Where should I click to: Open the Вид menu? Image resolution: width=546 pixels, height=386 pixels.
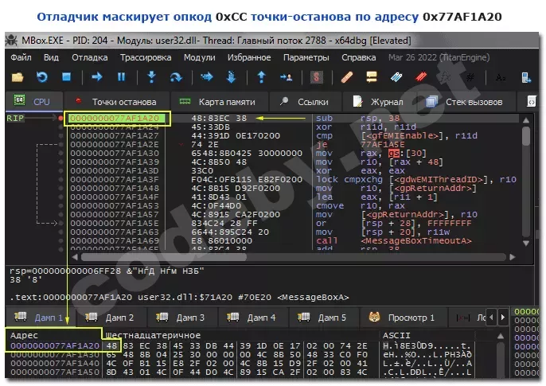(x=51, y=57)
